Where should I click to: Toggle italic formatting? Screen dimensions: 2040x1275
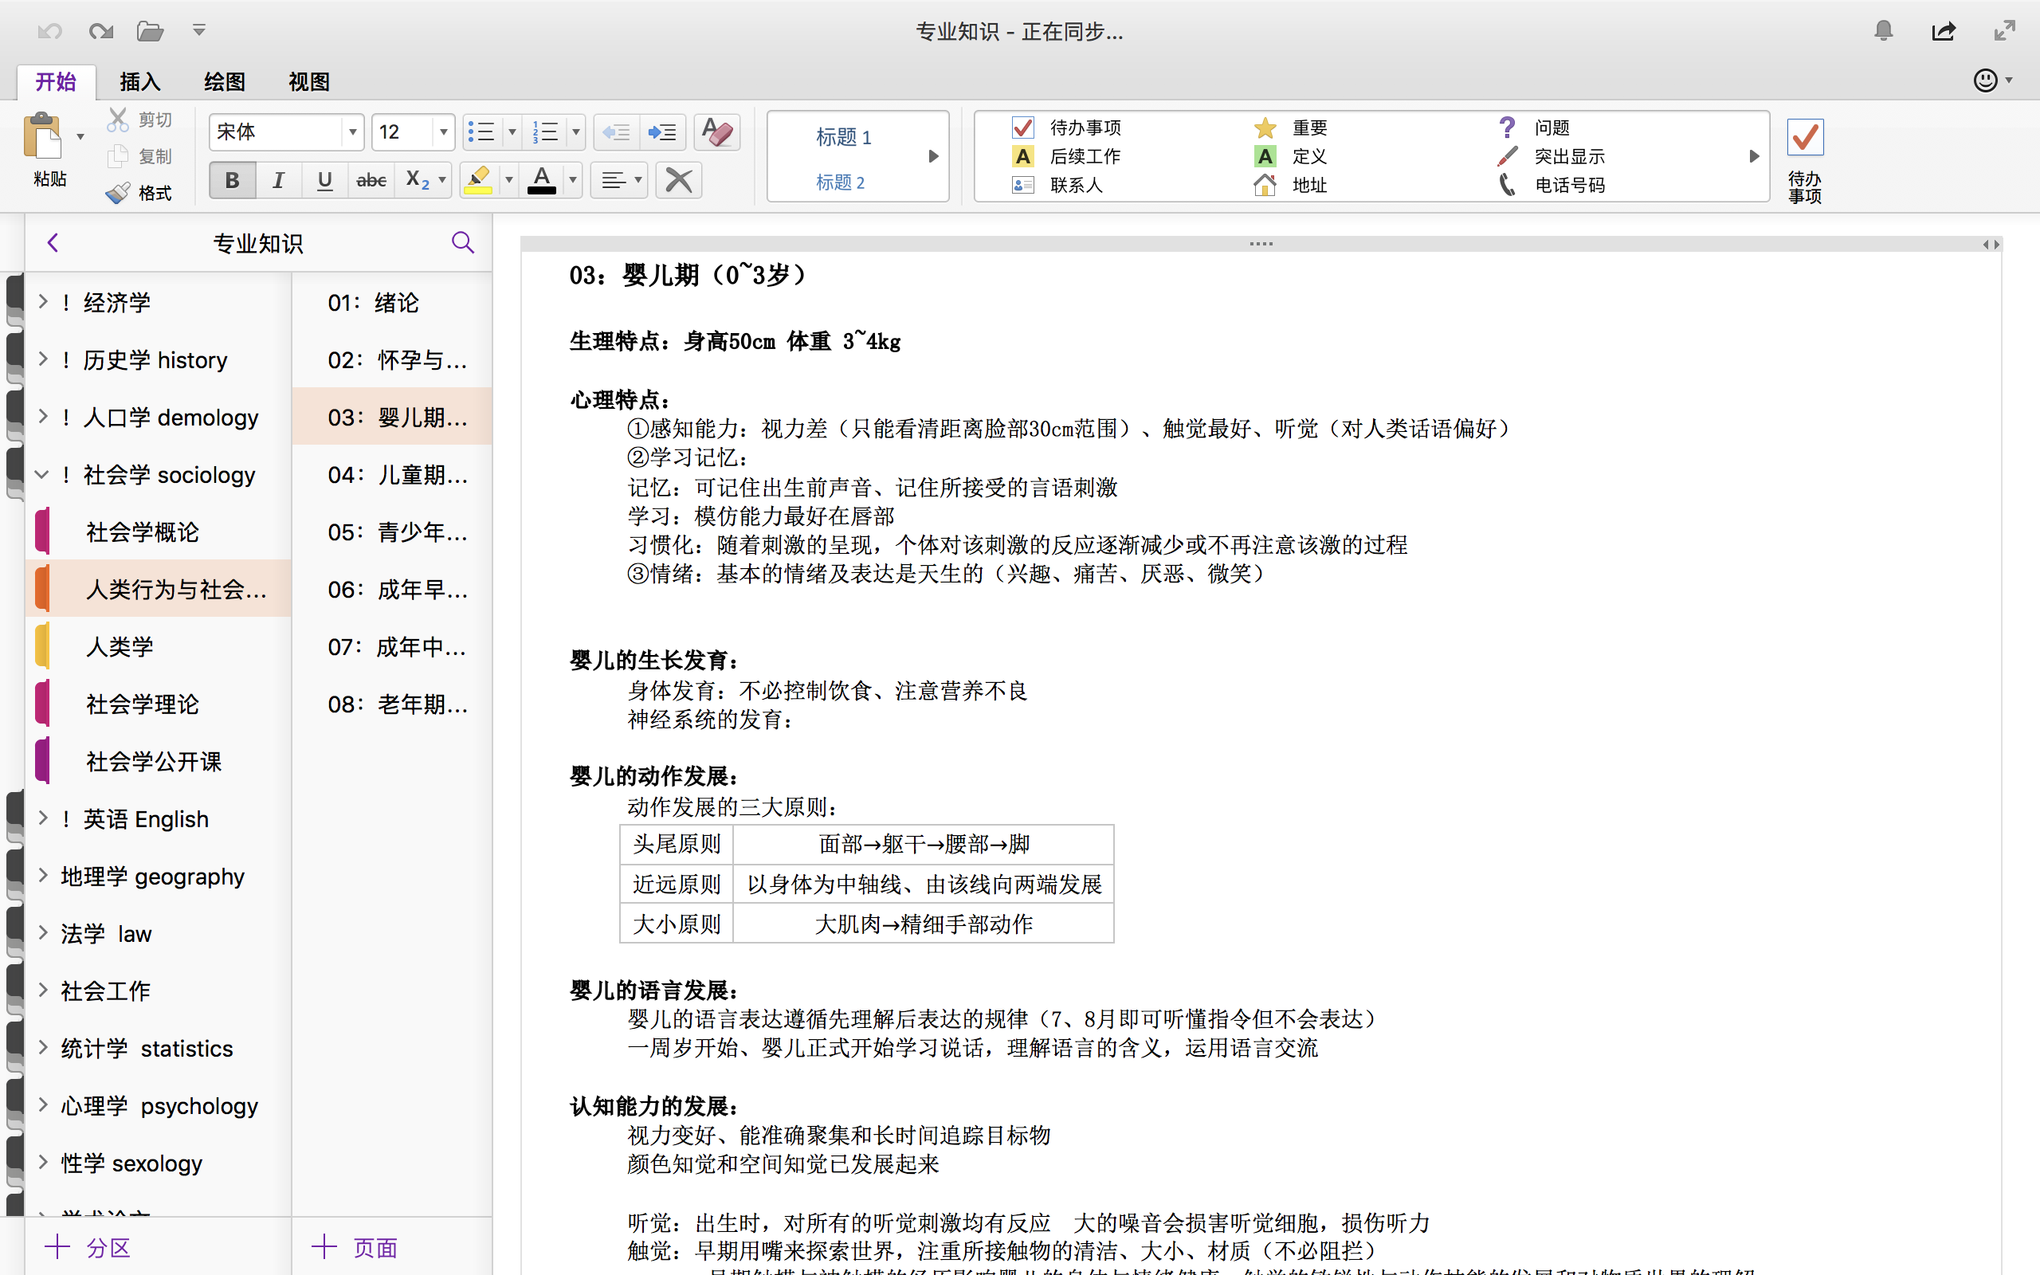pyautogui.click(x=278, y=180)
